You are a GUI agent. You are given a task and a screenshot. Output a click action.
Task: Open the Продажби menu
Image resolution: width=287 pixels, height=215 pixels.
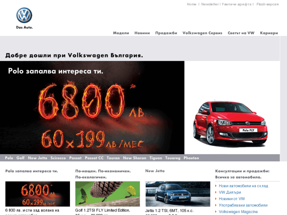point(166,33)
